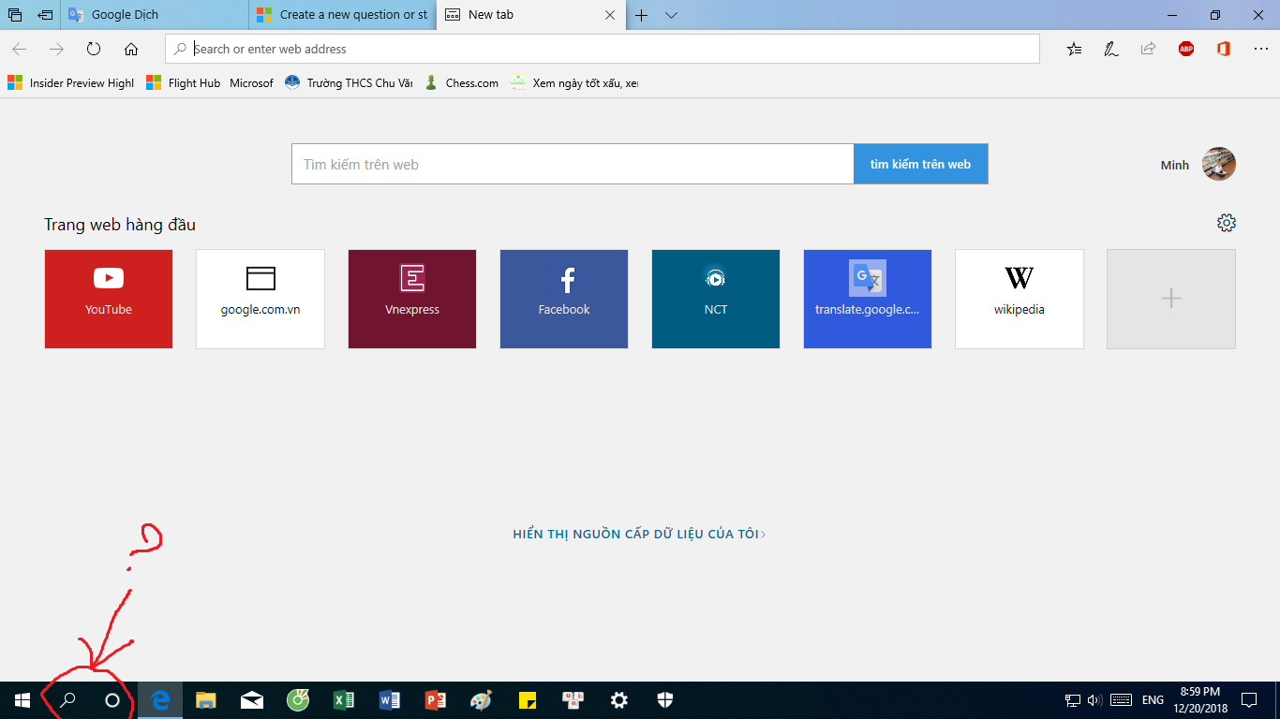Image resolution: width=1280 pixels, height=719 pixels.
Task: Open the Action Center notifications
Action: click(1249, 700)
